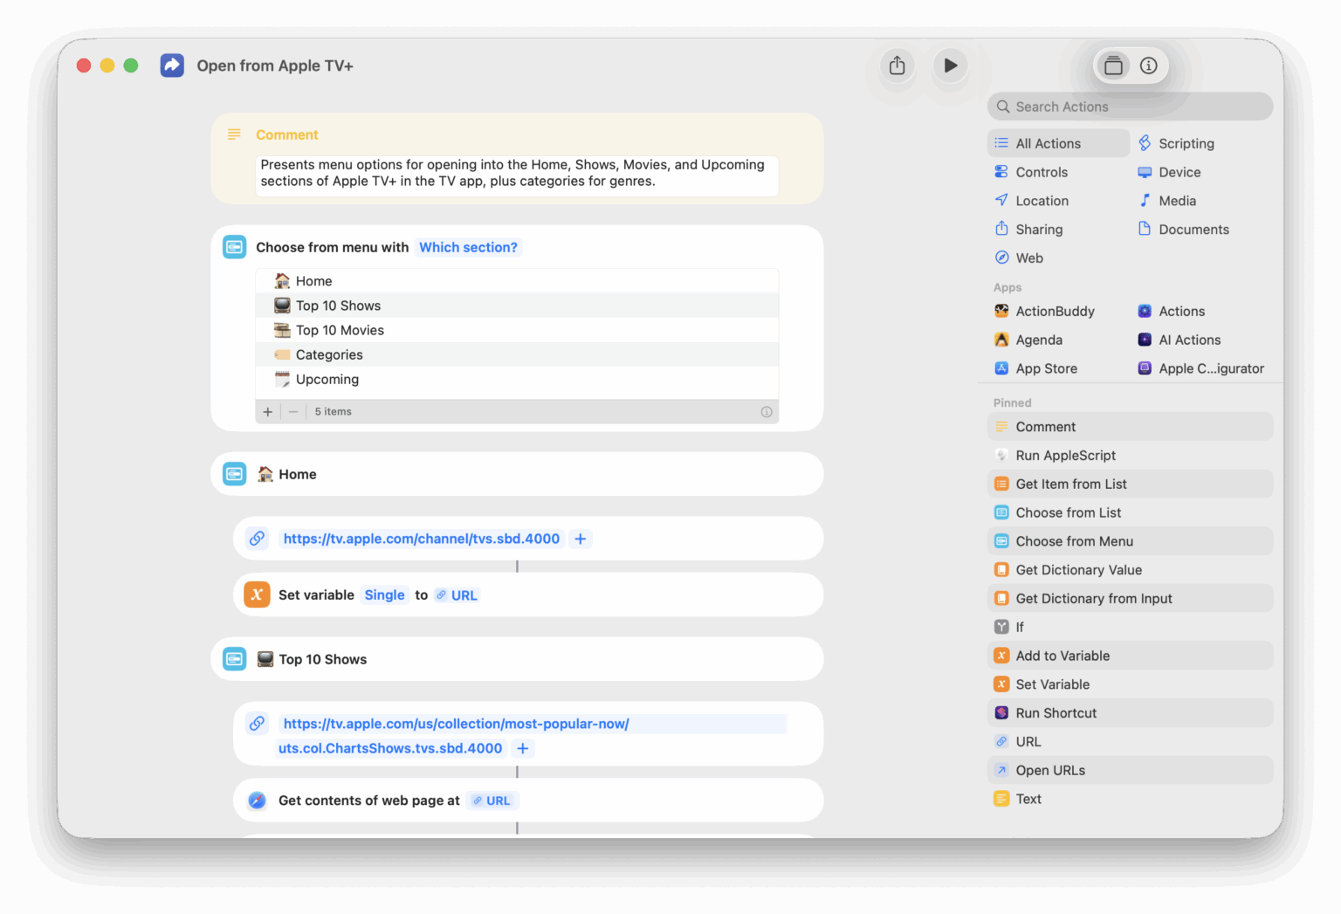Image resolution: width=1341 pixels, height=914 pixels.
Task: Open the ActionBuddy app actions
Action: click(1054, 312)
